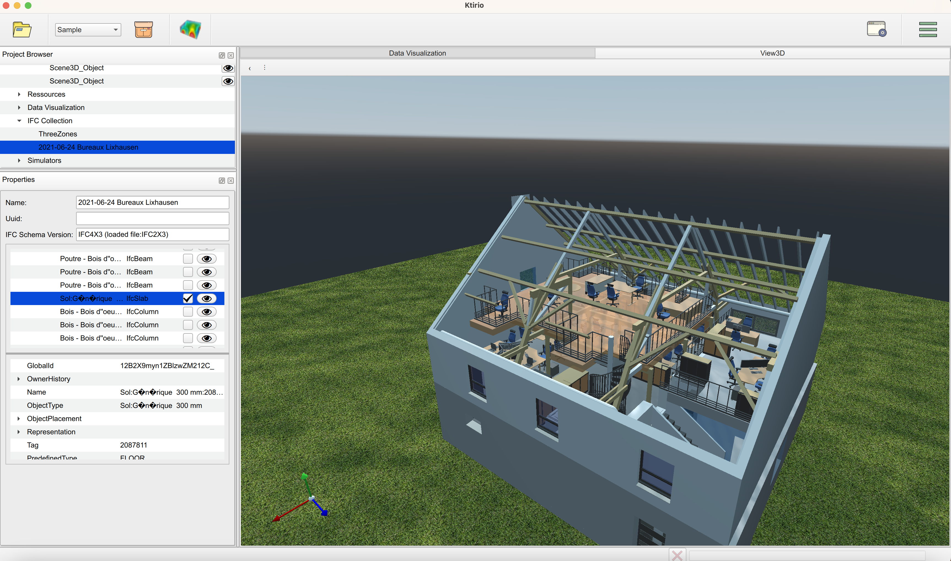Screen dimensions: 951x561
Task: Click the red X icon in status bar
Action: point(678,555)
